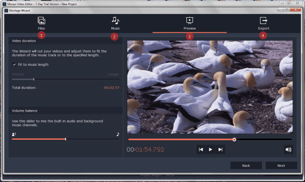
Task: Go to the Export tab
Action: pos(264,28)
